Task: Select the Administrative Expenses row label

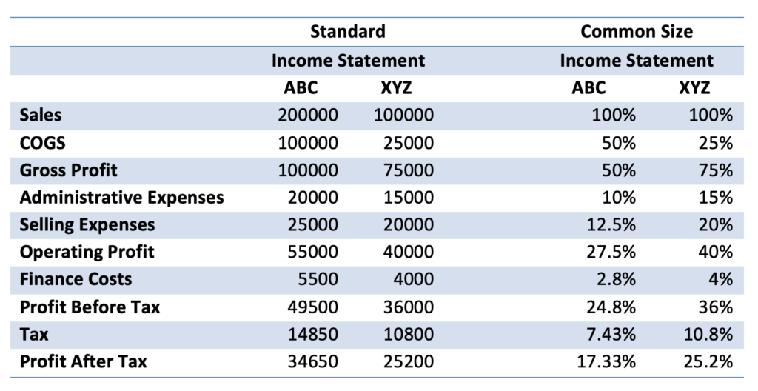Action: (122, 198)
